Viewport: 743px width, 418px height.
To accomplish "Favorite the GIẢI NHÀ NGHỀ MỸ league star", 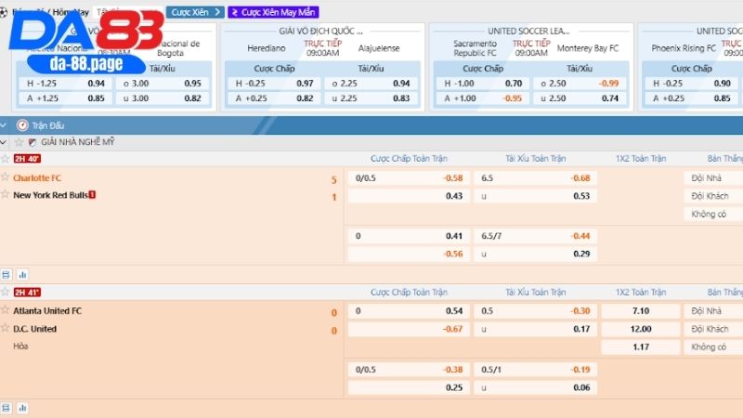I will (x=19, y=142).
